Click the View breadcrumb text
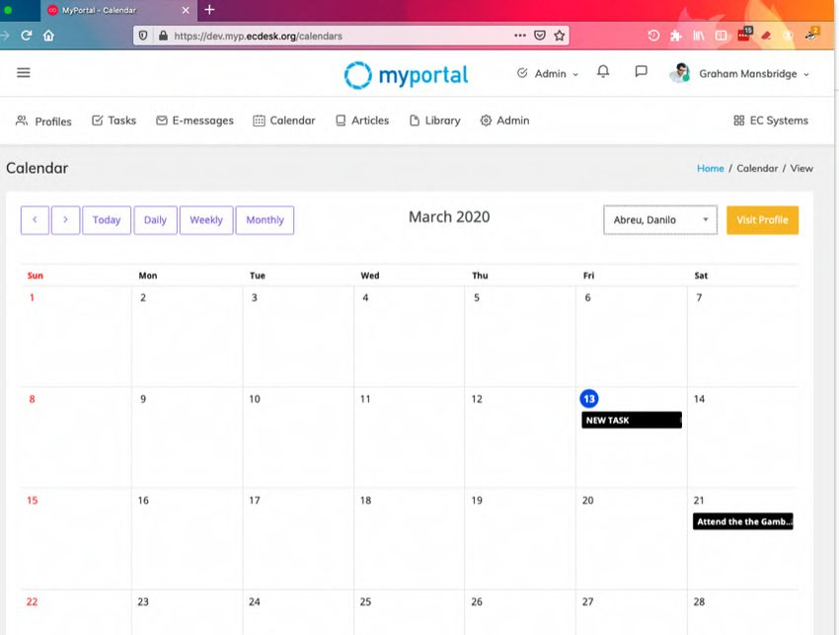 [801, 168]
